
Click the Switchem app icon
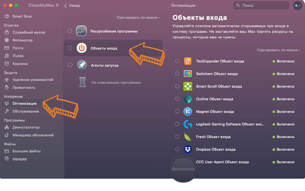click(188, 74)
